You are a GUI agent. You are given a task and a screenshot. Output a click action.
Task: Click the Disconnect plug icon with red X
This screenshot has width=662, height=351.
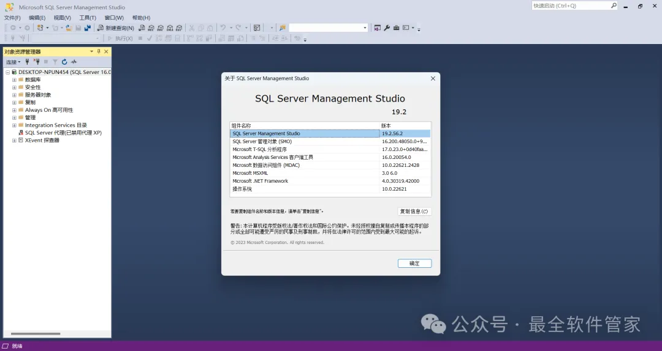pyautogui.click(x=36, y=62)
